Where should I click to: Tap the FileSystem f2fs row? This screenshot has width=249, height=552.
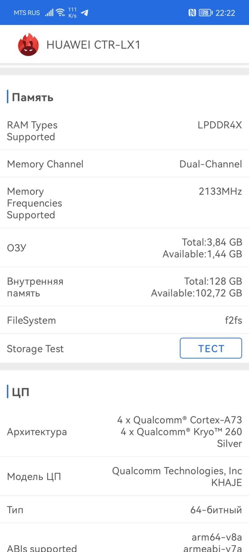pyautogui.click(x=124, y=320)
